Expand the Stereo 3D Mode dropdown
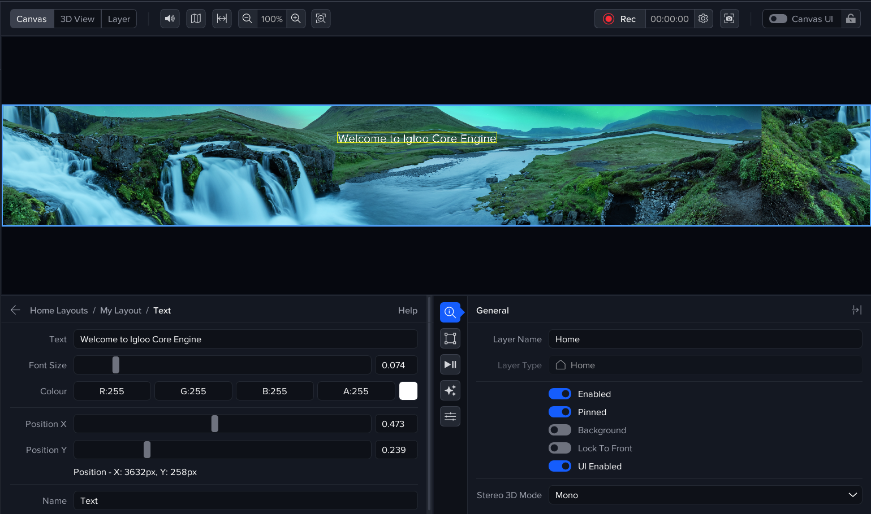Screen dimensions: 871x514 (705, 495)
